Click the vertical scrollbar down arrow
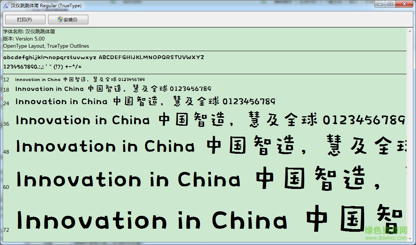This screenshot has height=245, width=416. pyautogui.click(x=410, y=238)
